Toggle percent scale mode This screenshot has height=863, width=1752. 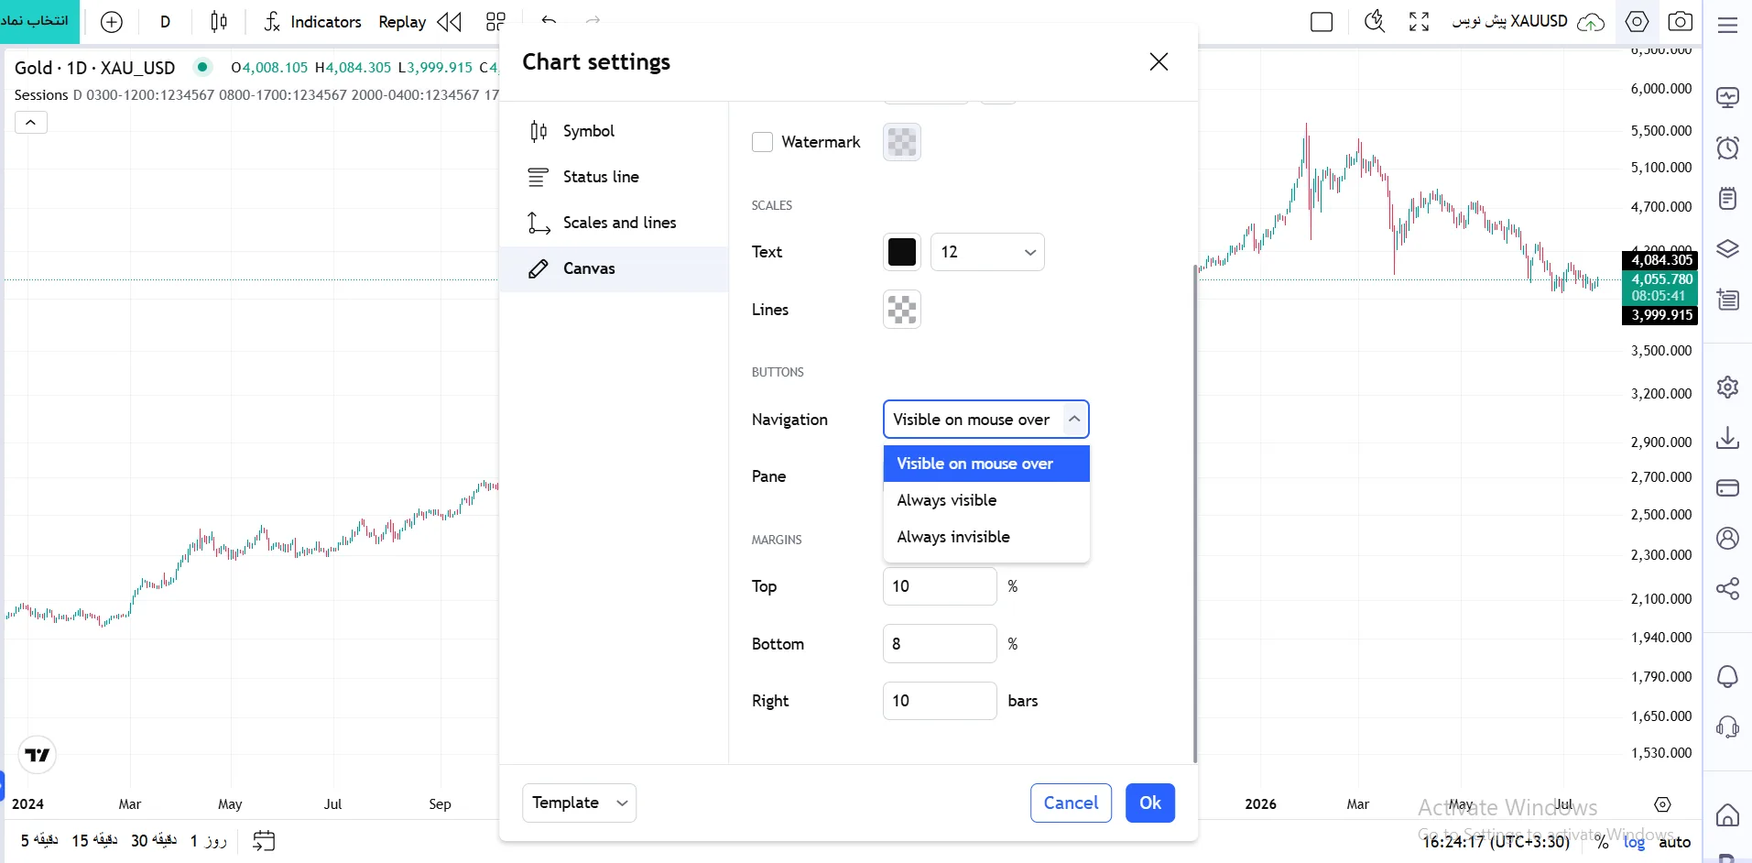click(x=1601, y=842)
